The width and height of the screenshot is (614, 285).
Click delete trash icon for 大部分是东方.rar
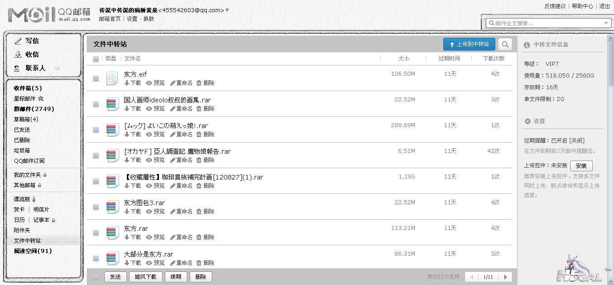(199, 263)
